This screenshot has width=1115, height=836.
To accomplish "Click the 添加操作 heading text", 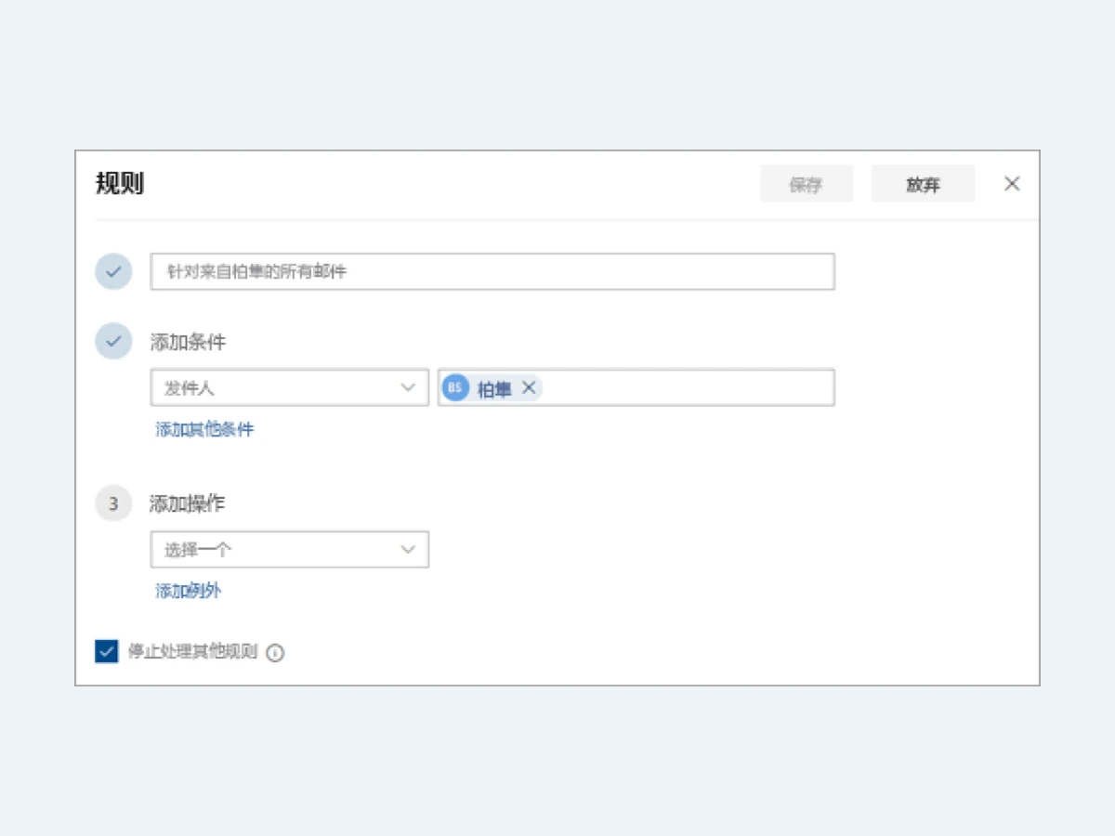I will click(x=188, y=503).
